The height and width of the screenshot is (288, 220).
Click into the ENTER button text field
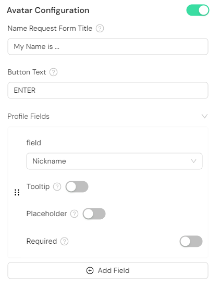tap(108, 90)
